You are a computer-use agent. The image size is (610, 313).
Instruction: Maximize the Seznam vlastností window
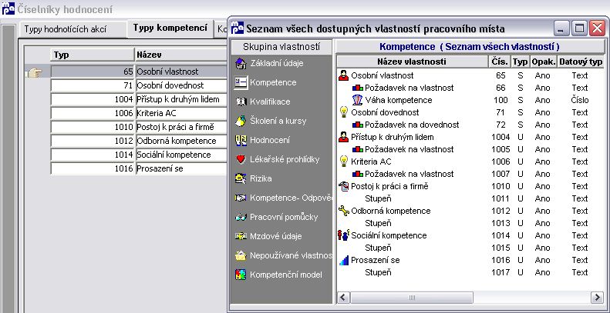579,28
